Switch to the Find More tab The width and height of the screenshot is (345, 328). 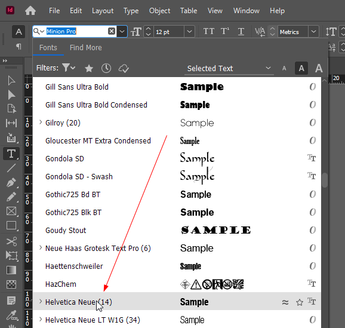tap(86, 48)
